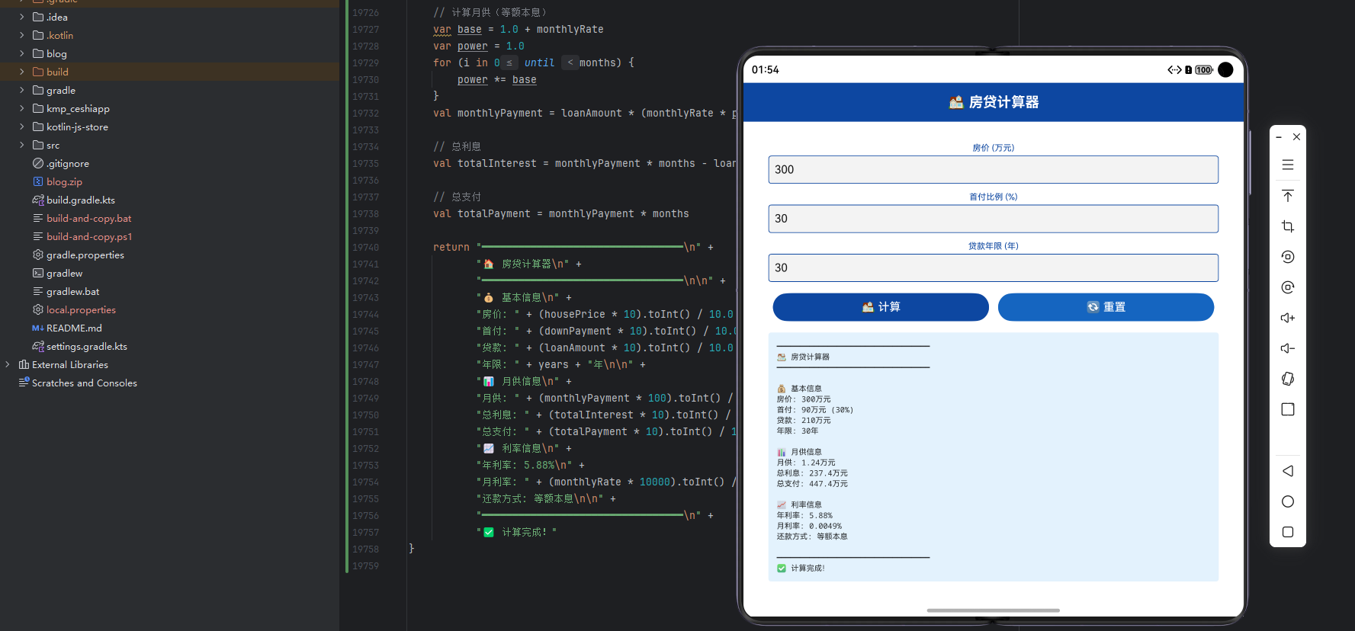Select build-and-copy.ps1 in the project tree
Image resolution: width=1355 pixels, height=631 pixels.
(x=89, y=237)
